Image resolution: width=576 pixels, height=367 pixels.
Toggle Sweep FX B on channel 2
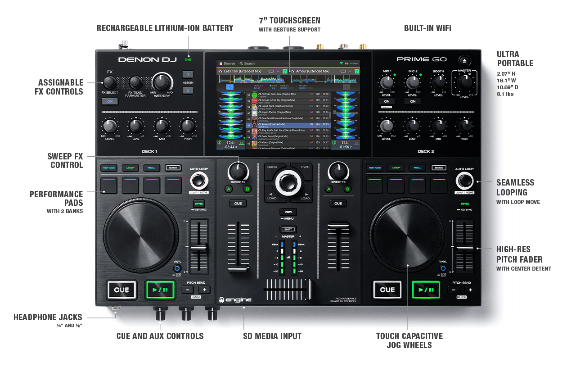click(x=347, y=189)
